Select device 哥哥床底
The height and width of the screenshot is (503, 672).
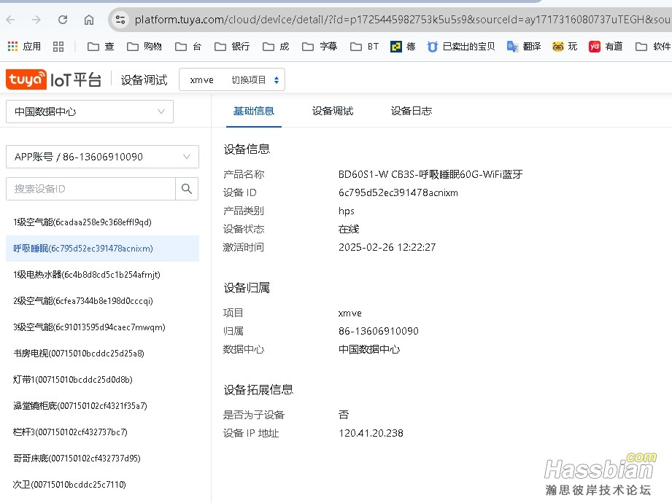[102, 459]
